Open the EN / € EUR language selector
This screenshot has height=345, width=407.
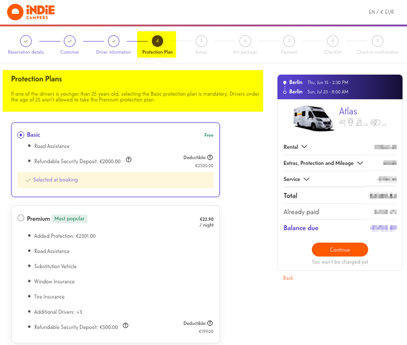click(x=381, y=12)
